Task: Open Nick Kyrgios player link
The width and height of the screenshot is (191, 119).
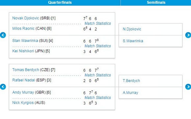Action: 23,103
